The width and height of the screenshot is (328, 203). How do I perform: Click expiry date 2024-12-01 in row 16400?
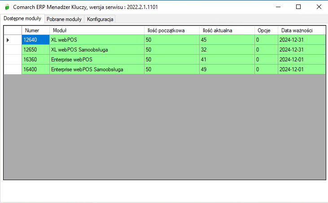click(x=302, y=69)
